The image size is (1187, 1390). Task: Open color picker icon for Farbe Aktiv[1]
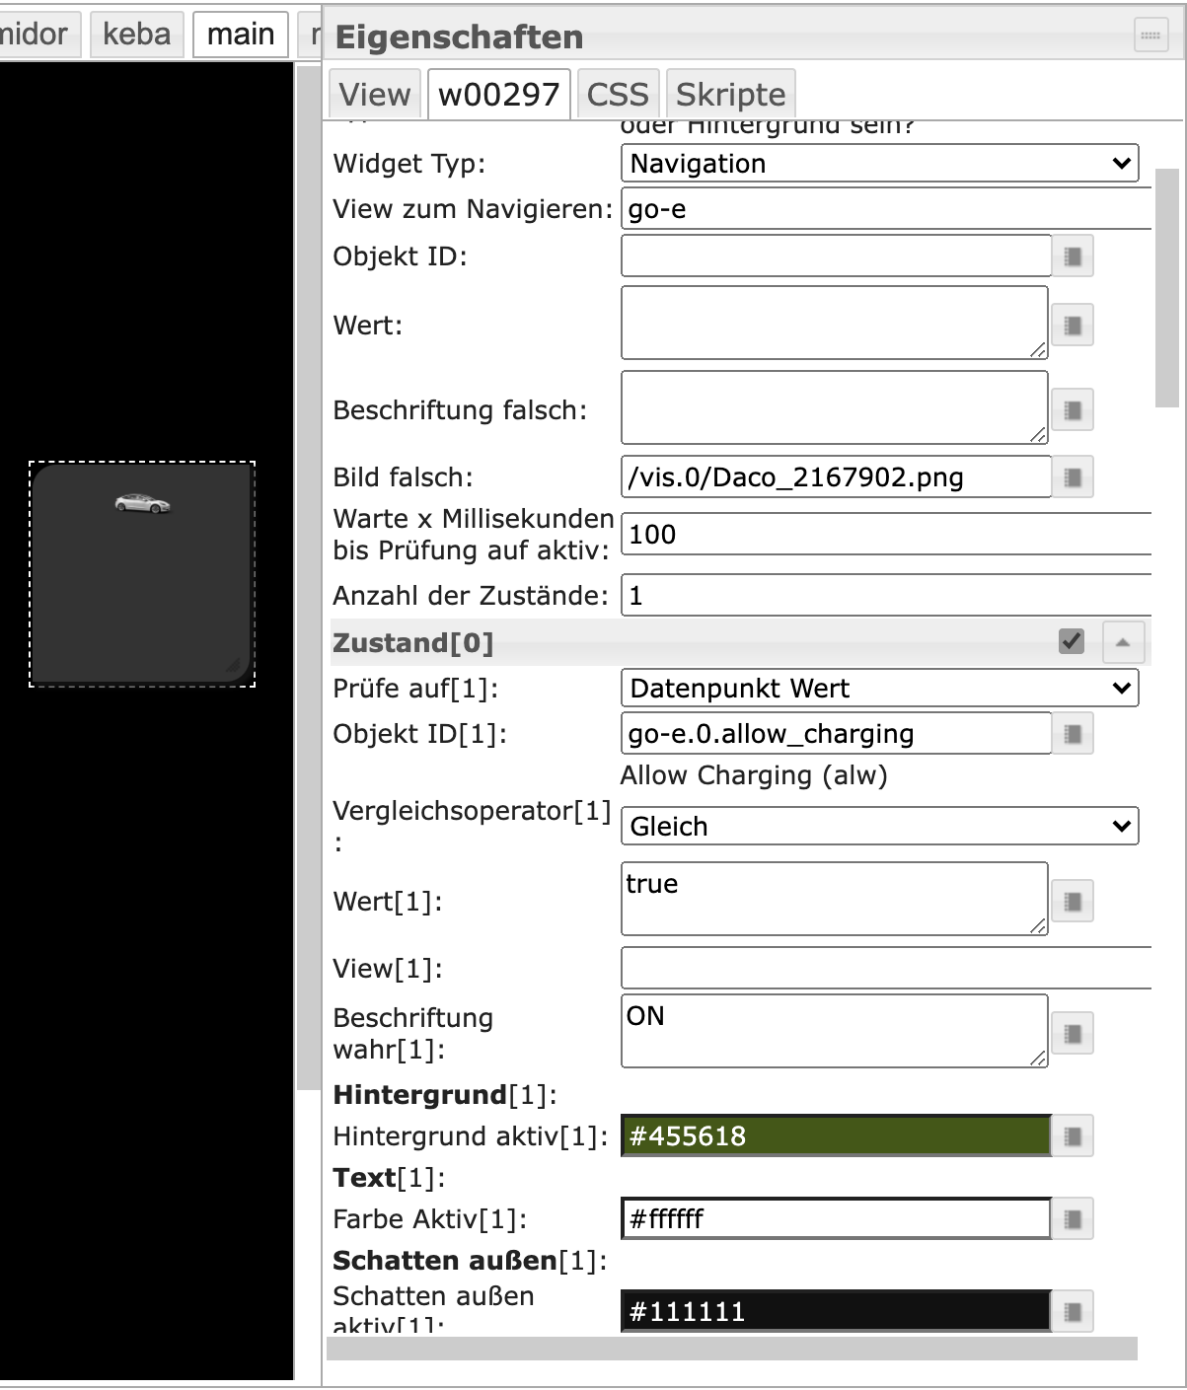(1073, 1219)
